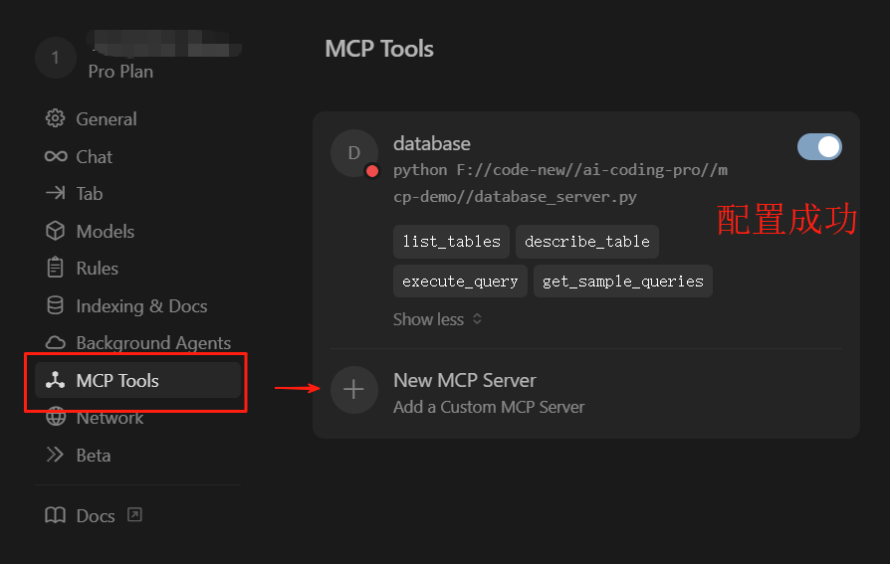This screenshot has height=564, width=890.
Task: Click the execute_query tool chip
Action: click(460, 282)
